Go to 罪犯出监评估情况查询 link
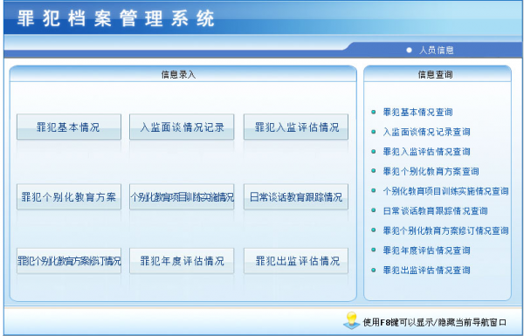The width and height of the screenshot is (524, 336). click(426, 270)
